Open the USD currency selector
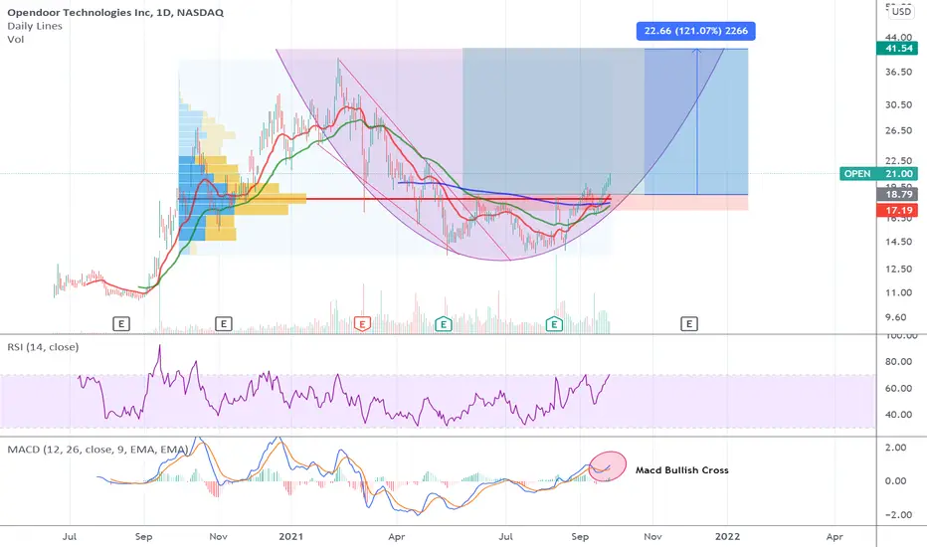Viewport: 927px width, 547px height. (901, 11)
